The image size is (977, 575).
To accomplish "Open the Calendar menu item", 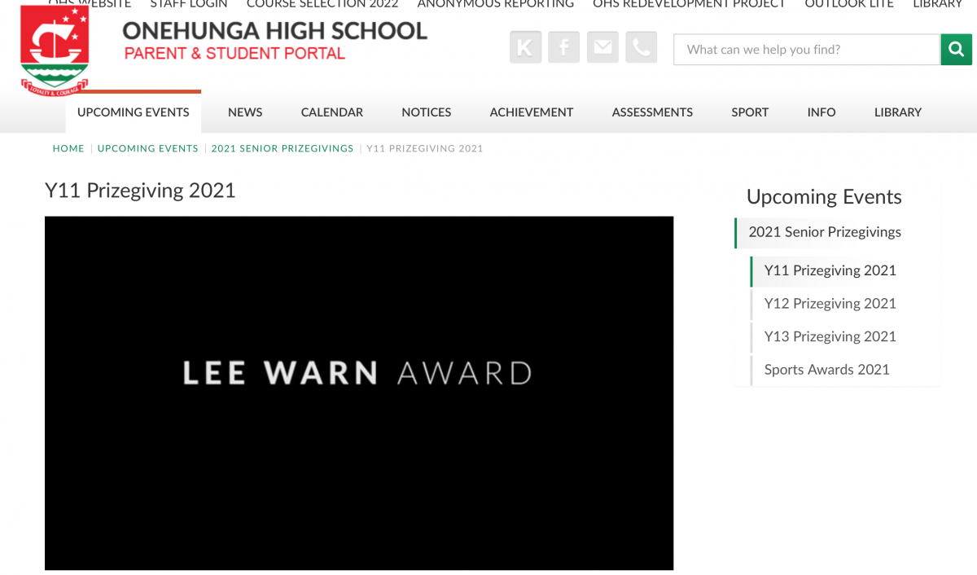I will click(x=332, y=112).
